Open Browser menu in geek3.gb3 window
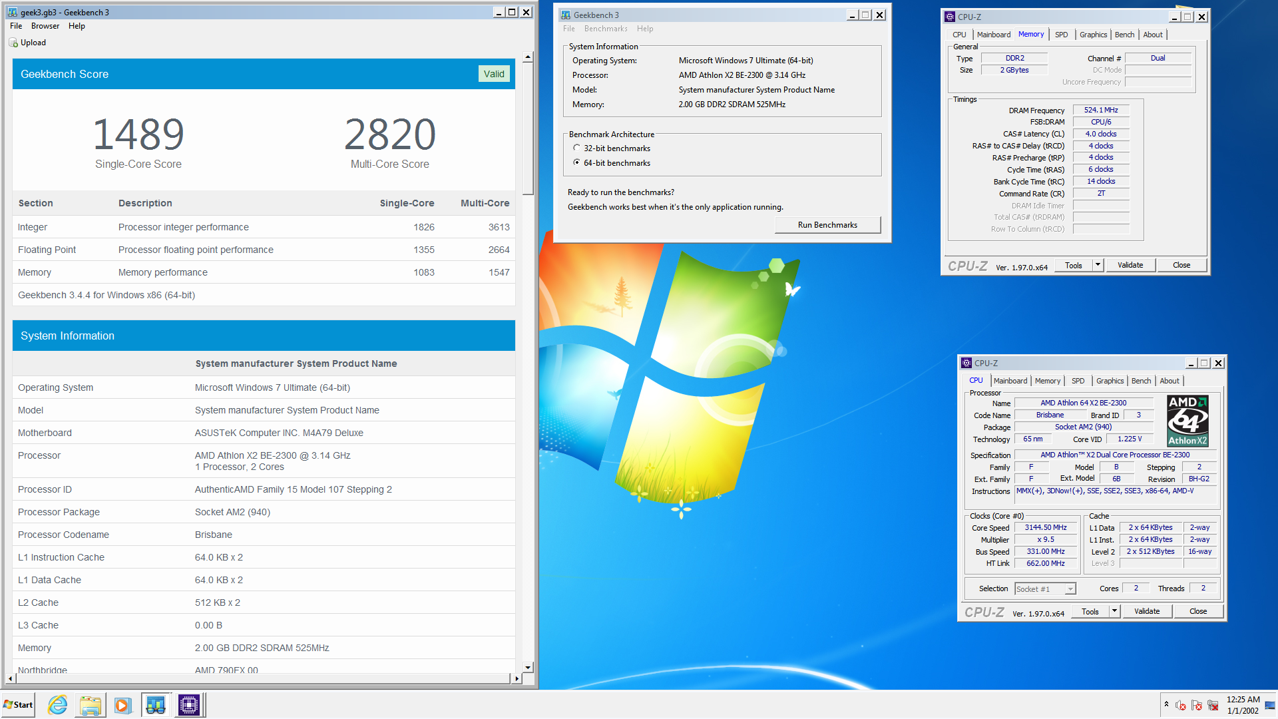This screenshot has width=1278, height=719. [x=45, y=26]
